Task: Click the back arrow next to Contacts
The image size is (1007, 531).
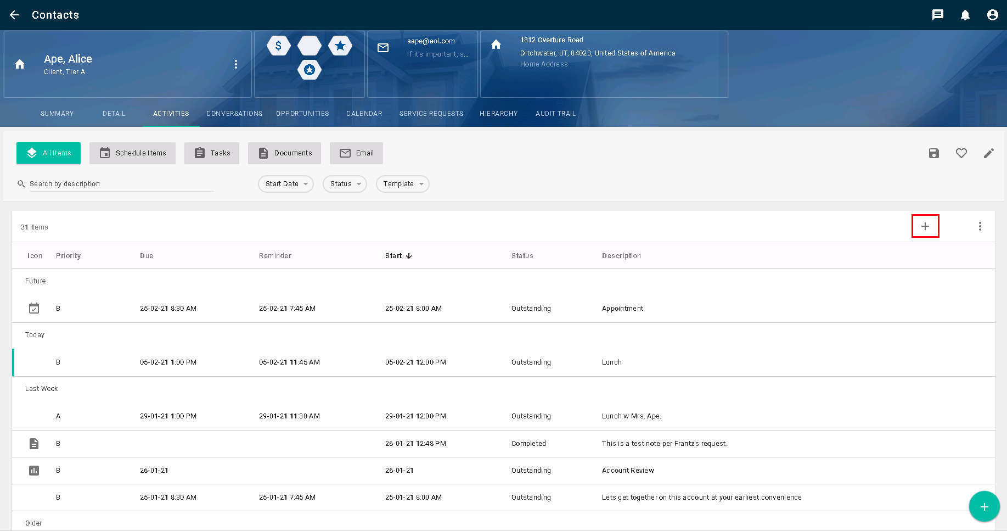Action: click(x=14, y=15)
